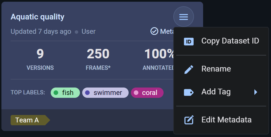Select the swimmer label chip
Screen dimensions: 271x137
[105, 93]
